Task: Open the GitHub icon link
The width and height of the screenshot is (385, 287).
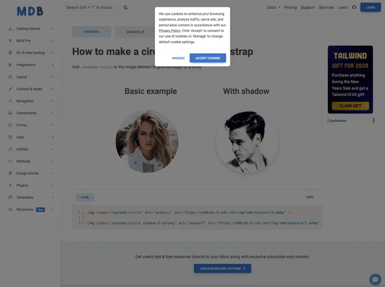Action: click(354, 7)
